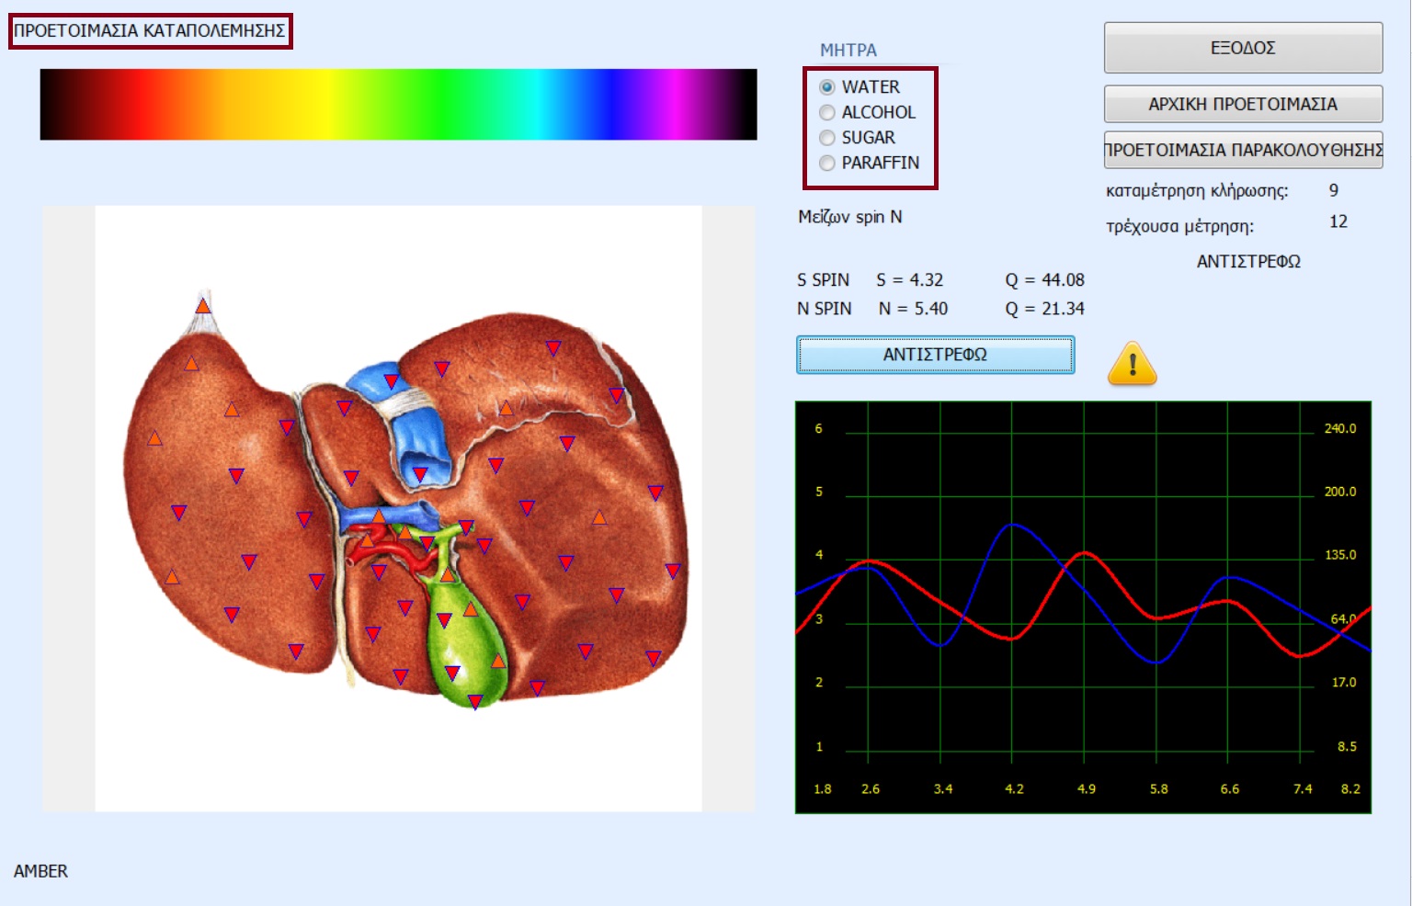The height and width of the screenshot is (906, 1412).
Task: Click the 4.2 x-axis label
Action: coord(1014,789)
